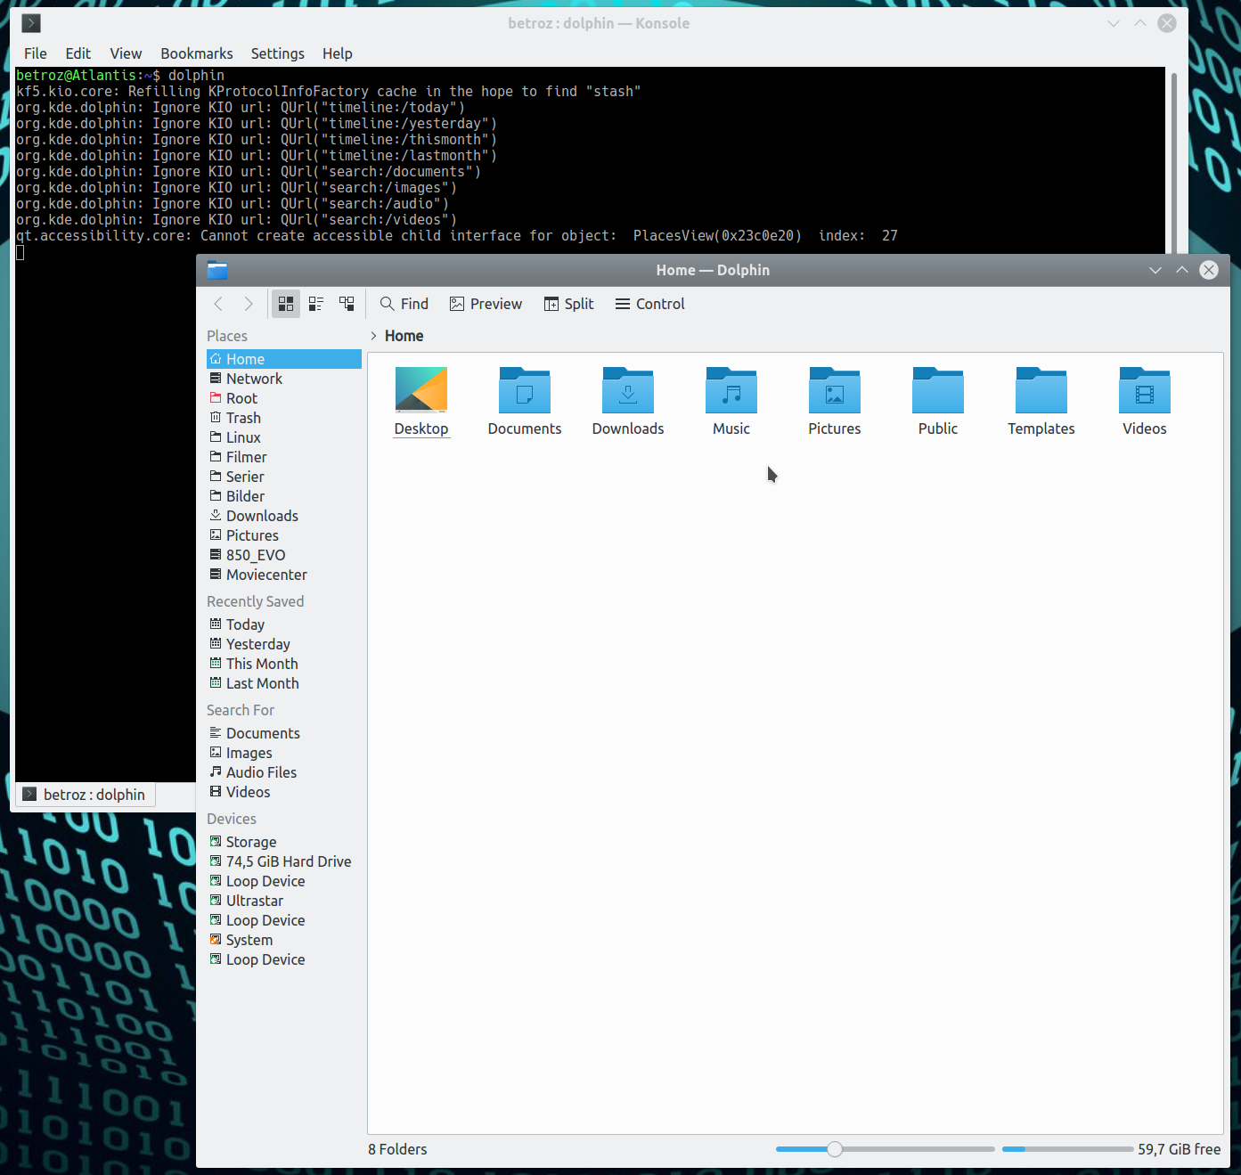Maximize the Dolphin window
The width and height of the screenshot is (1241, 1175).
pos(1182,270)
